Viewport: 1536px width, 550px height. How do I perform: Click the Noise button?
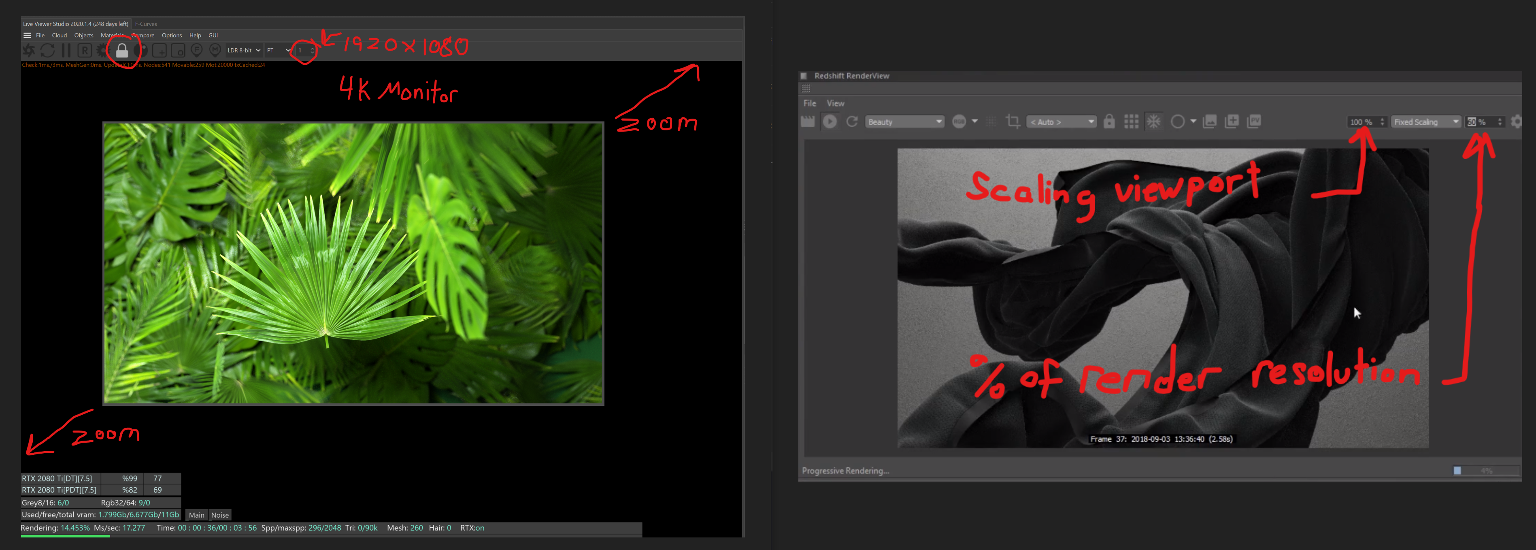[x=220, y=515]
